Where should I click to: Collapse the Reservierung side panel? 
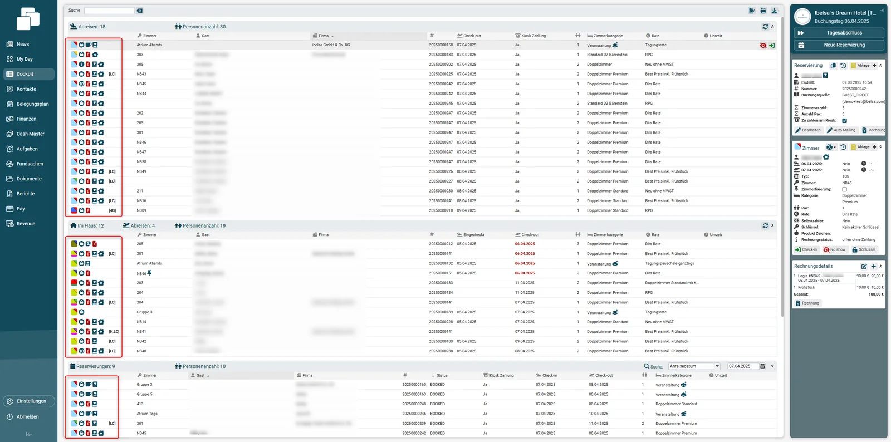click(881, 66)
